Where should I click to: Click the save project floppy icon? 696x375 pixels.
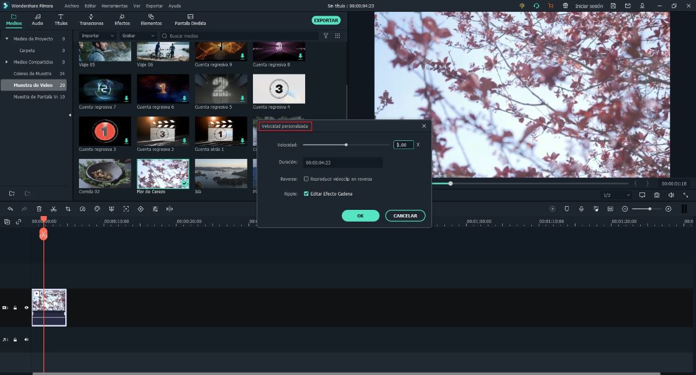coord(613,6)
